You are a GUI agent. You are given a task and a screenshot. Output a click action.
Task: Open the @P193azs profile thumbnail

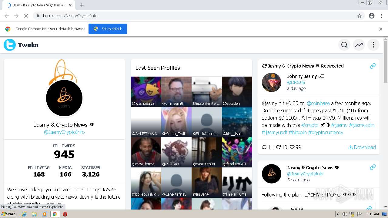pyautogui.click(x=176, y=152)
